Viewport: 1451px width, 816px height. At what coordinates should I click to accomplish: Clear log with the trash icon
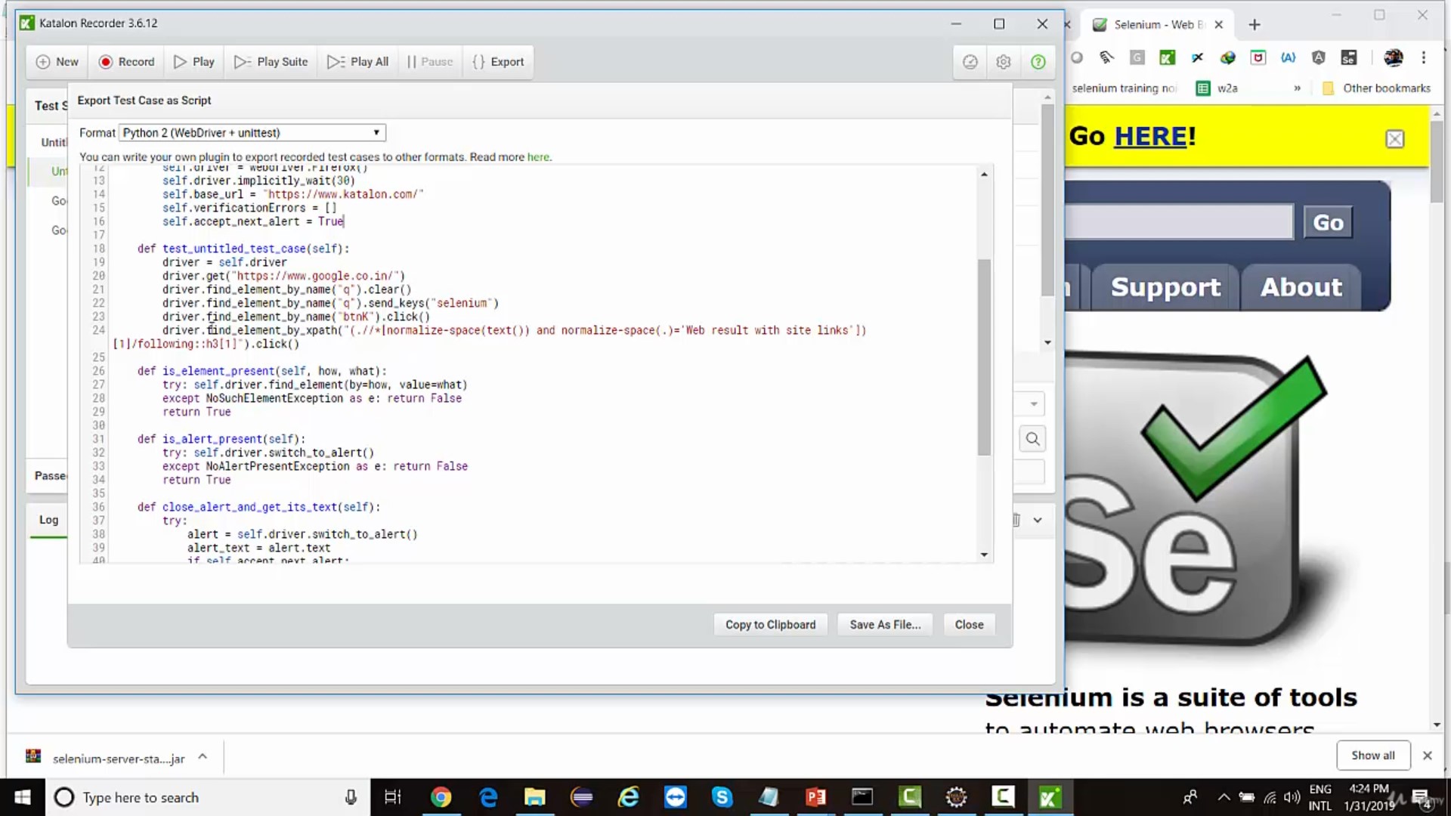pyautogui.click(x=1016, y=520)
